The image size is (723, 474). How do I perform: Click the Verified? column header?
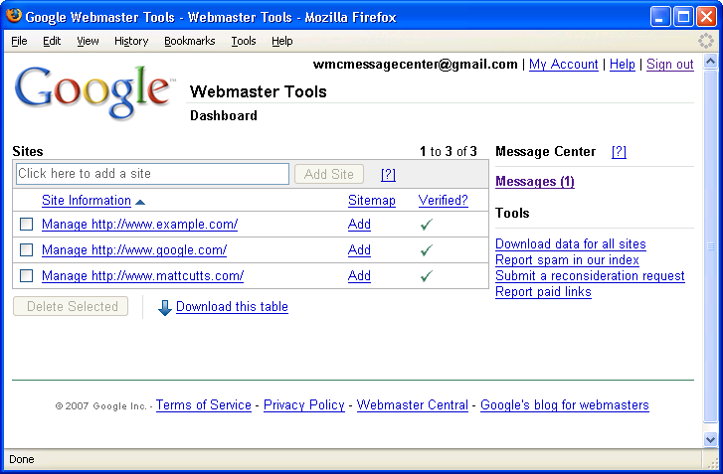pyautogui.click(x=444, y=201)
